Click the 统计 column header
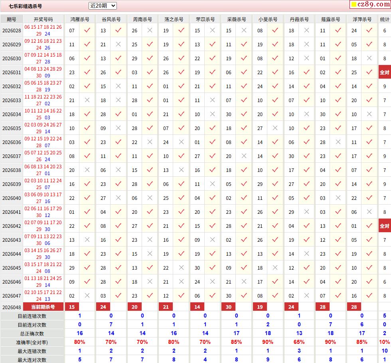391x363 pixels. pyautogui.click(x=385, y=19)
